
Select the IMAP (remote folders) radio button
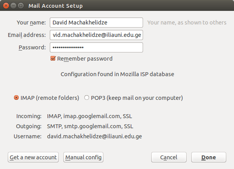16,98
